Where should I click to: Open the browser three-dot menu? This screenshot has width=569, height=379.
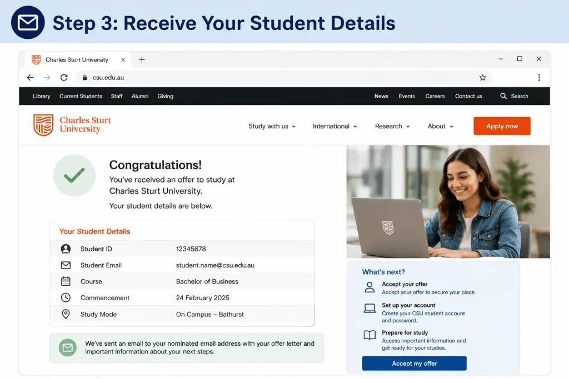click(539, 78)
